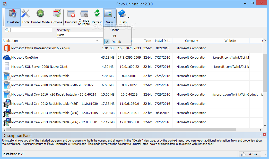The height and width of the screenshot is (159, 269).
Task: Click the Visual C++ 2010 website link cell
Action: point(230,94)
